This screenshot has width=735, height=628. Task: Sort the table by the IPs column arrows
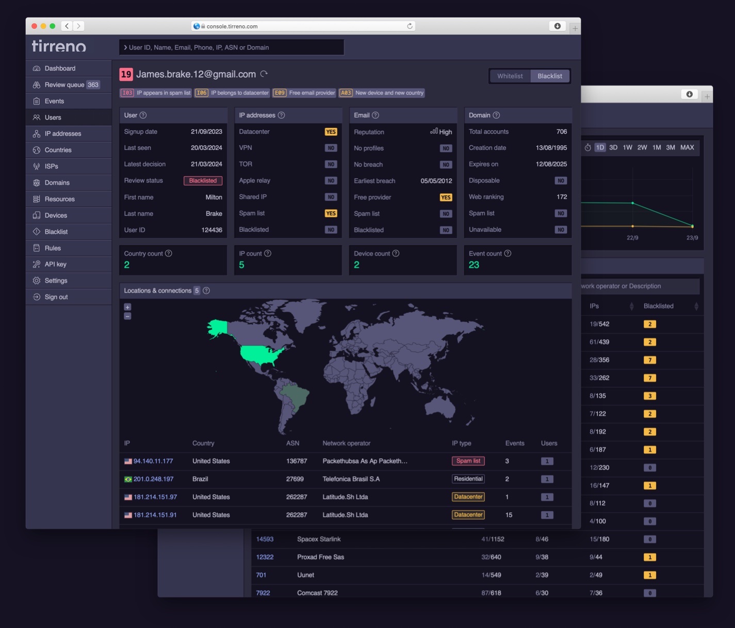631,307
